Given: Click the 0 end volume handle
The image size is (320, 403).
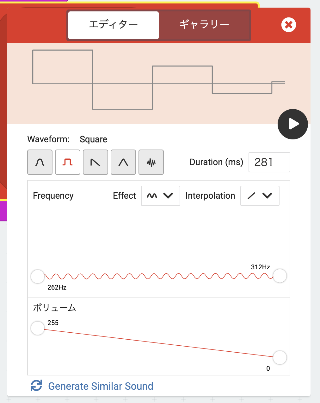Looking at the screenshot, I should [280, 358].
